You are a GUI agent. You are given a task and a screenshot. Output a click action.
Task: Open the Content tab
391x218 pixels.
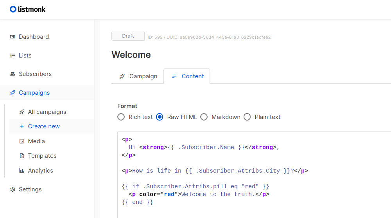tap(187, 76)
